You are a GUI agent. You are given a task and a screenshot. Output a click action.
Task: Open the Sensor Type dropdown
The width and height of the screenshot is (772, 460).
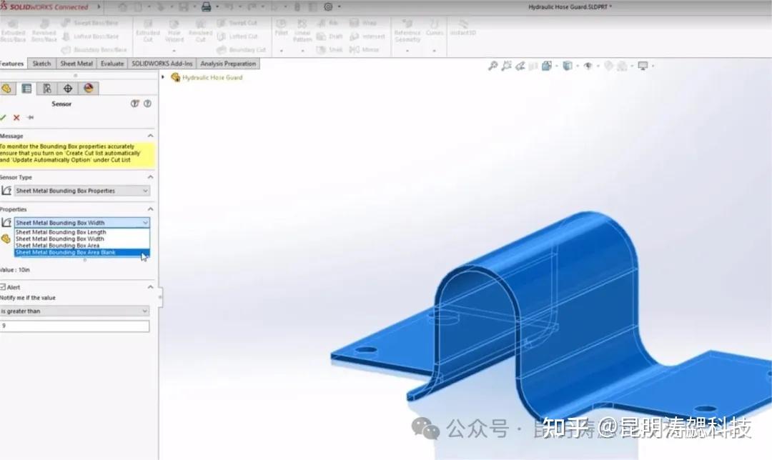[x=81, y=191]
